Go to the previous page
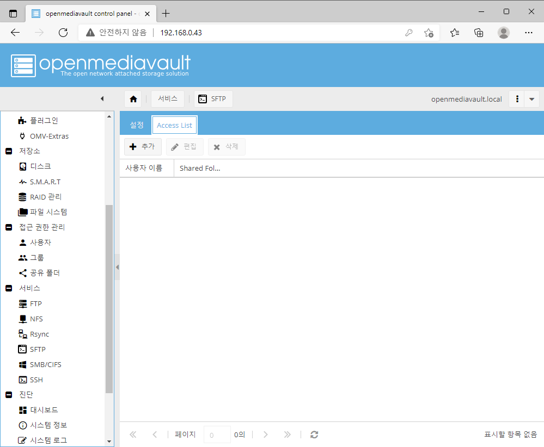This screenshot has width=544, height=447. (x=155, y=434)
